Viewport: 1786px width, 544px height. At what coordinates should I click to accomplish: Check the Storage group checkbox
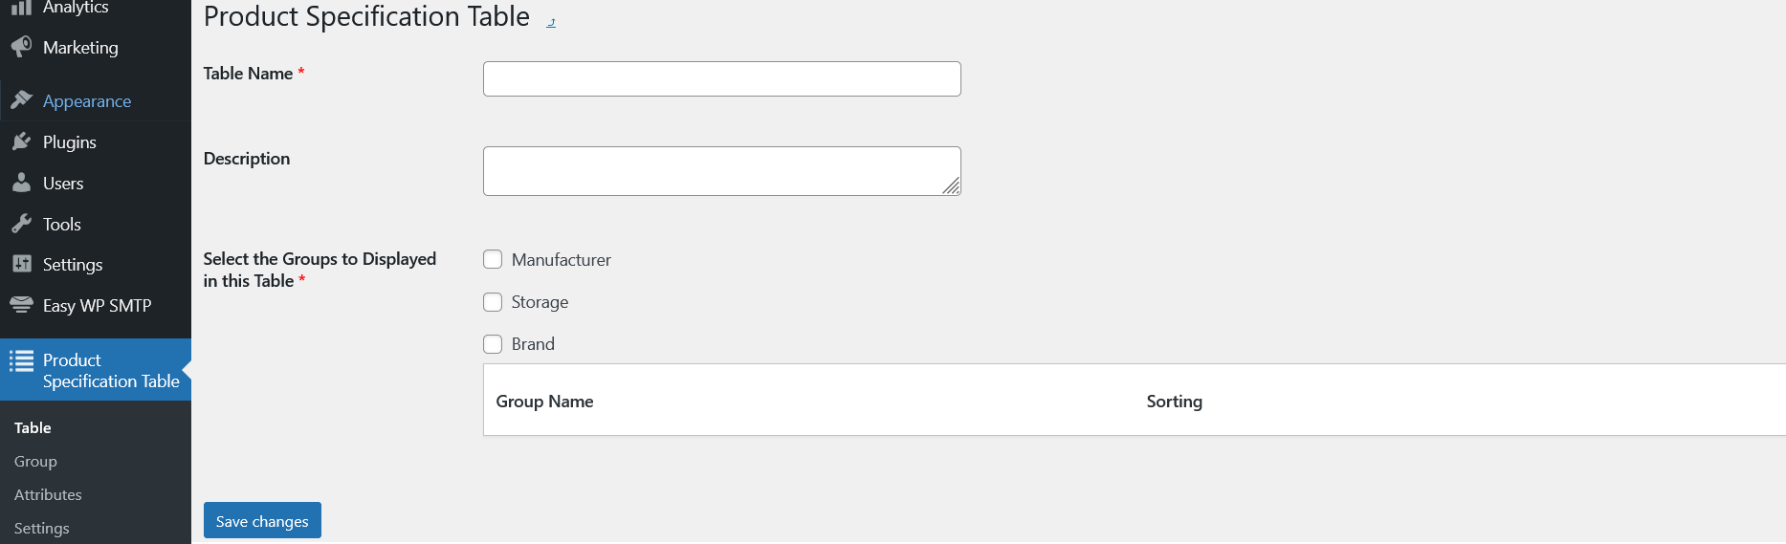click(x=493, y=302)
